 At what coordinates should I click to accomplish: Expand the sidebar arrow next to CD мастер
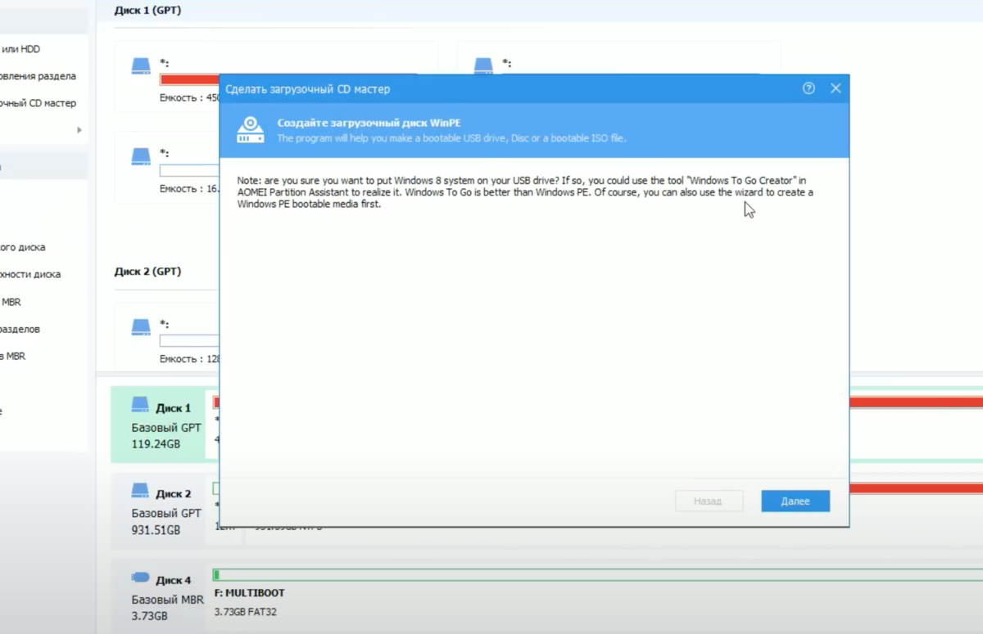click(79, 130)
